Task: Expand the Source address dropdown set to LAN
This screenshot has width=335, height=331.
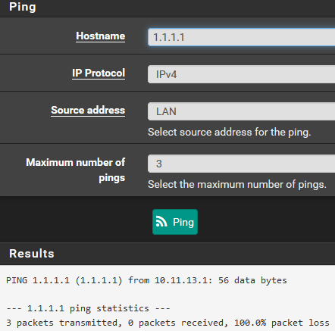Action: coord(242,111)
